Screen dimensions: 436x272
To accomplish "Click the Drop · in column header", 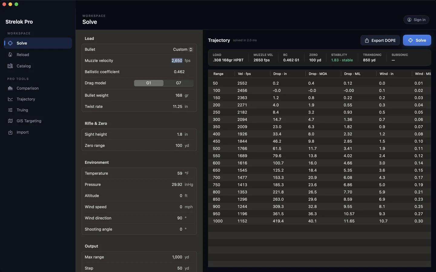I will [x=280, y=74].
